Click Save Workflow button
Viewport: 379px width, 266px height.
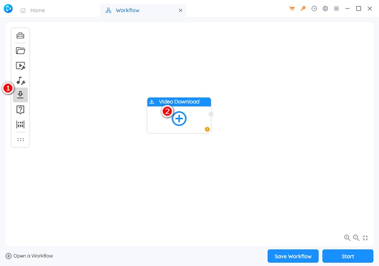point(293,256)
